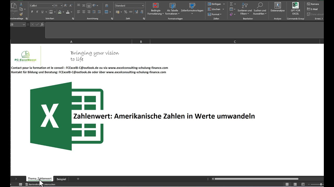
Task: Align text left
Action: click(x=79, y=12)
